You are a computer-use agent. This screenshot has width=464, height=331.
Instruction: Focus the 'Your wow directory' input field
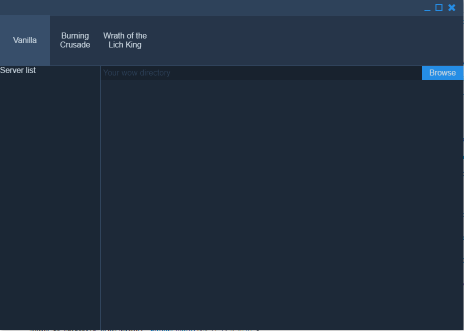point(260,73)
